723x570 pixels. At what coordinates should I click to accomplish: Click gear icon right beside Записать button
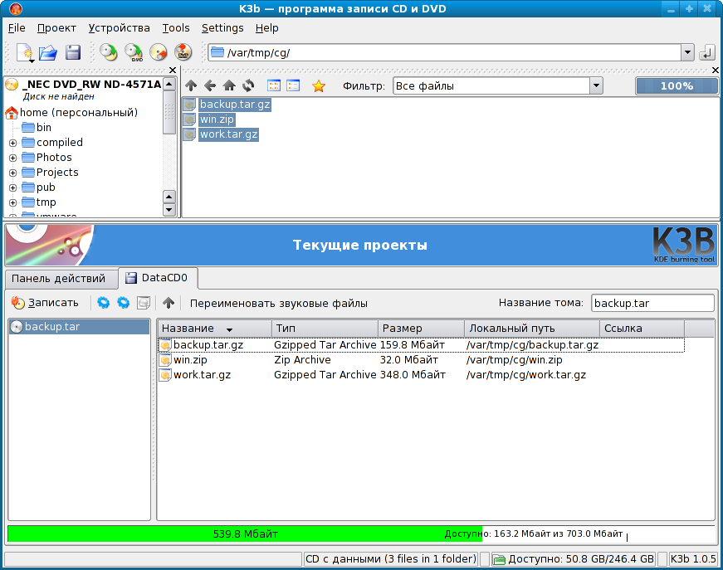pyautogui.click(x=103, y=303)
